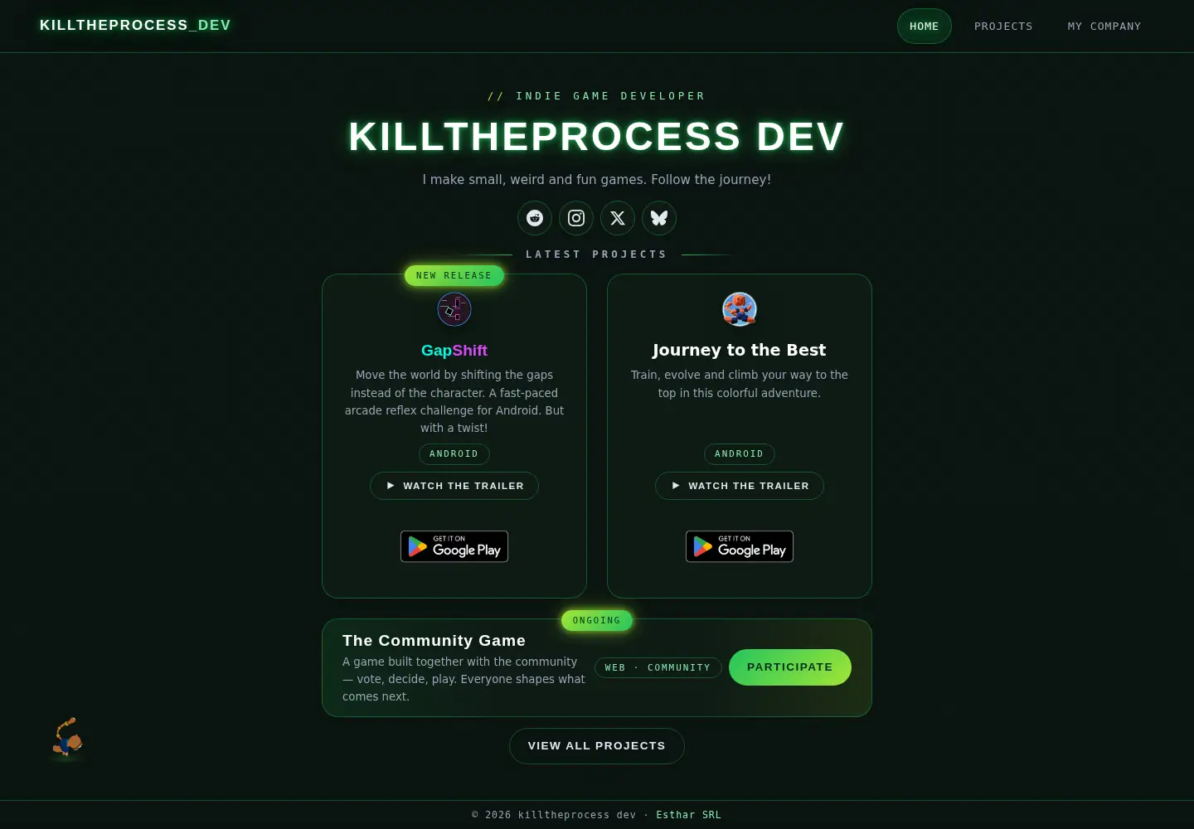Click the KILLTHEPROCESS DEV main heading

click(x=597, y=137)
